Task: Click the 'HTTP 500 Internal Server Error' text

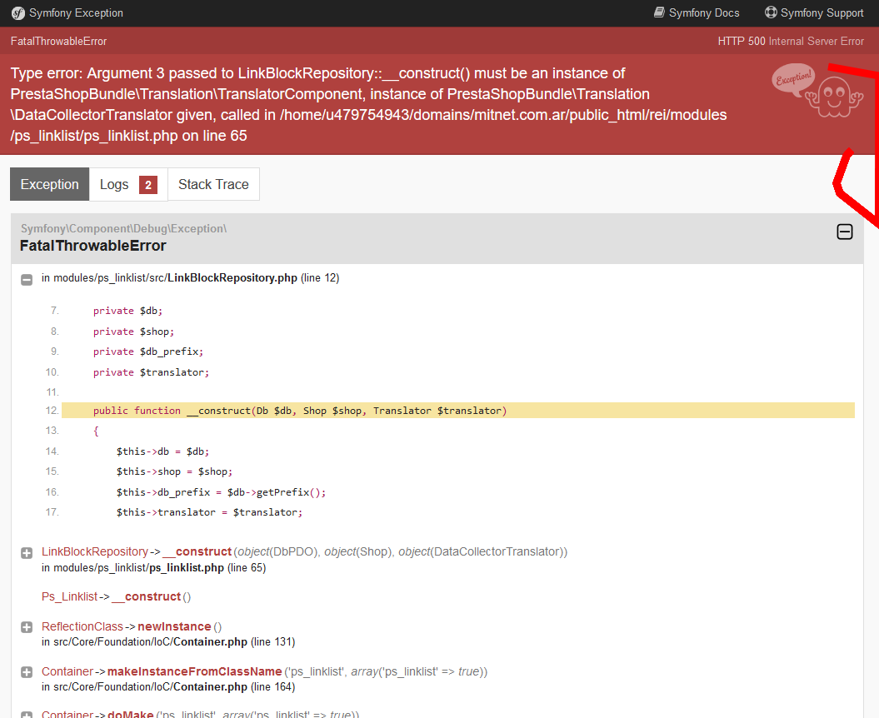Action: (x=791, y=41)
